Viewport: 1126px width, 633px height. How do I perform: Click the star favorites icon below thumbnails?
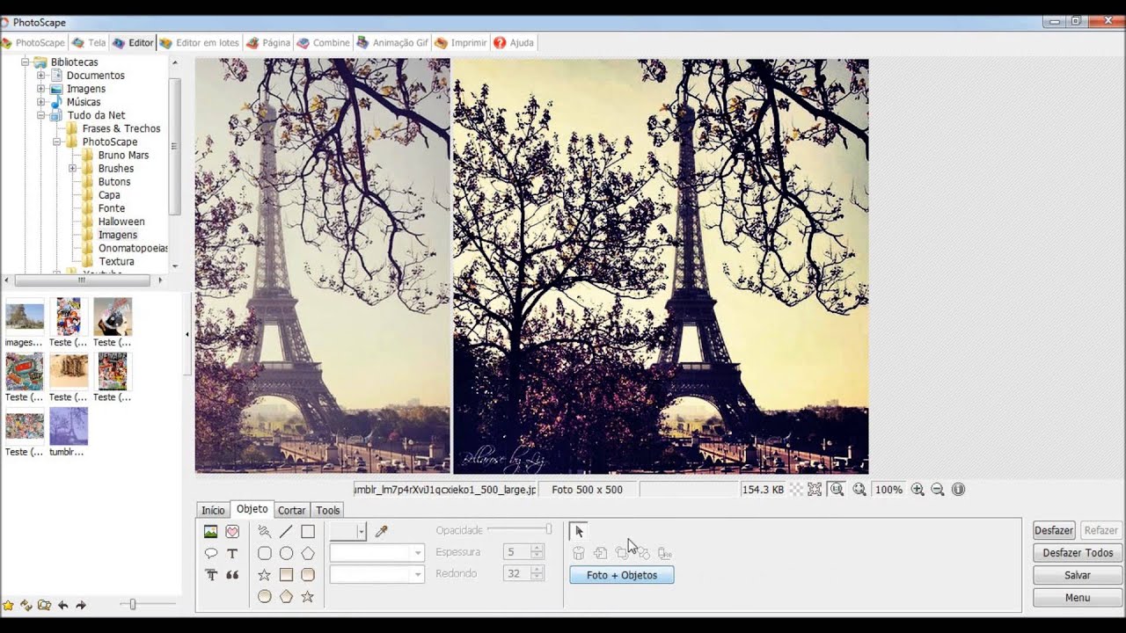[8, 605]
